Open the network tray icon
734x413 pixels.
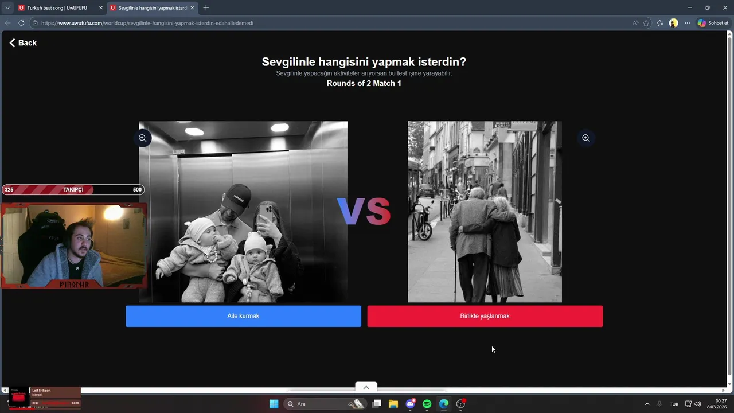click(x=689, y=404)
